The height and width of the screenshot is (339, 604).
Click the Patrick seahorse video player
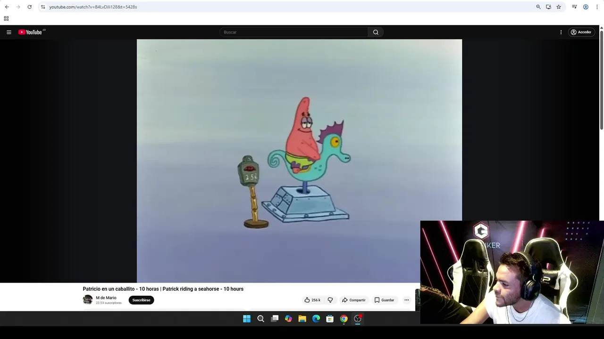click(x=299, y=161)
